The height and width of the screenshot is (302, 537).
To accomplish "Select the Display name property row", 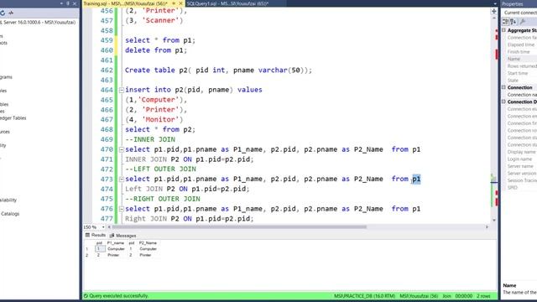I will (x=522, y=152).
